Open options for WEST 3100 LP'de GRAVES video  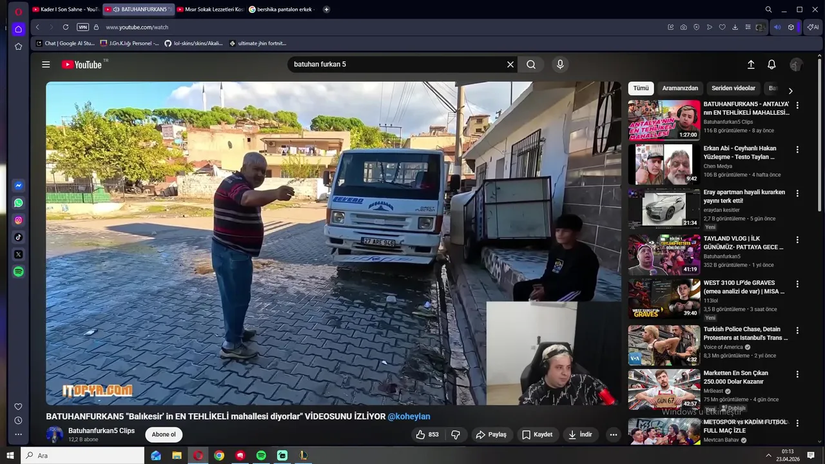[x=797, y=284]
